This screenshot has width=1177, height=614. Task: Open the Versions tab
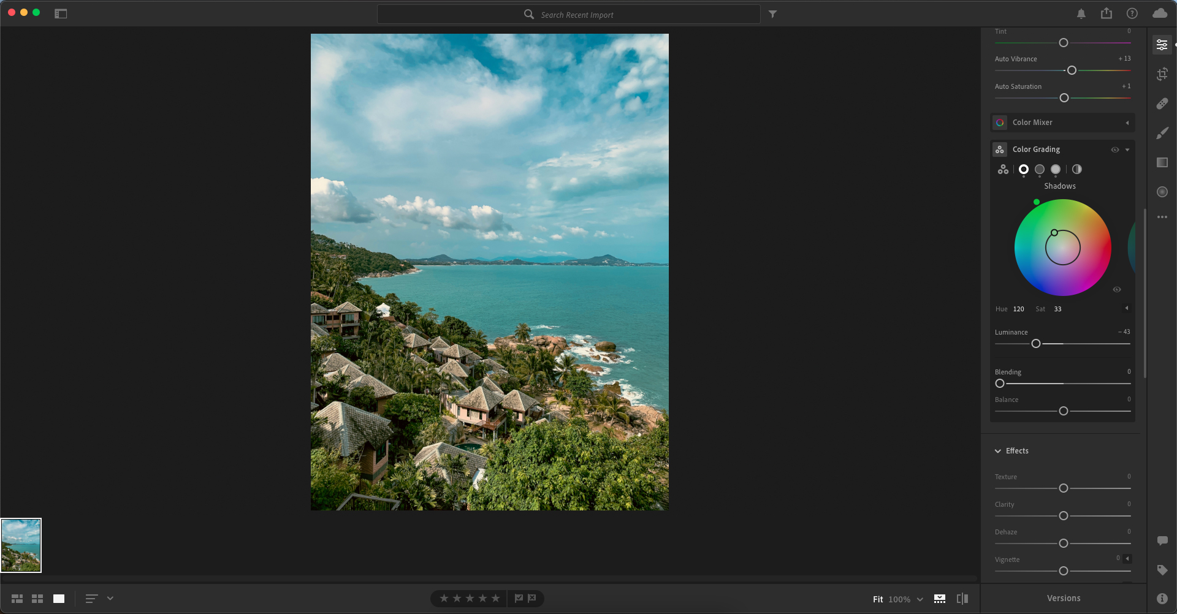1063,598
